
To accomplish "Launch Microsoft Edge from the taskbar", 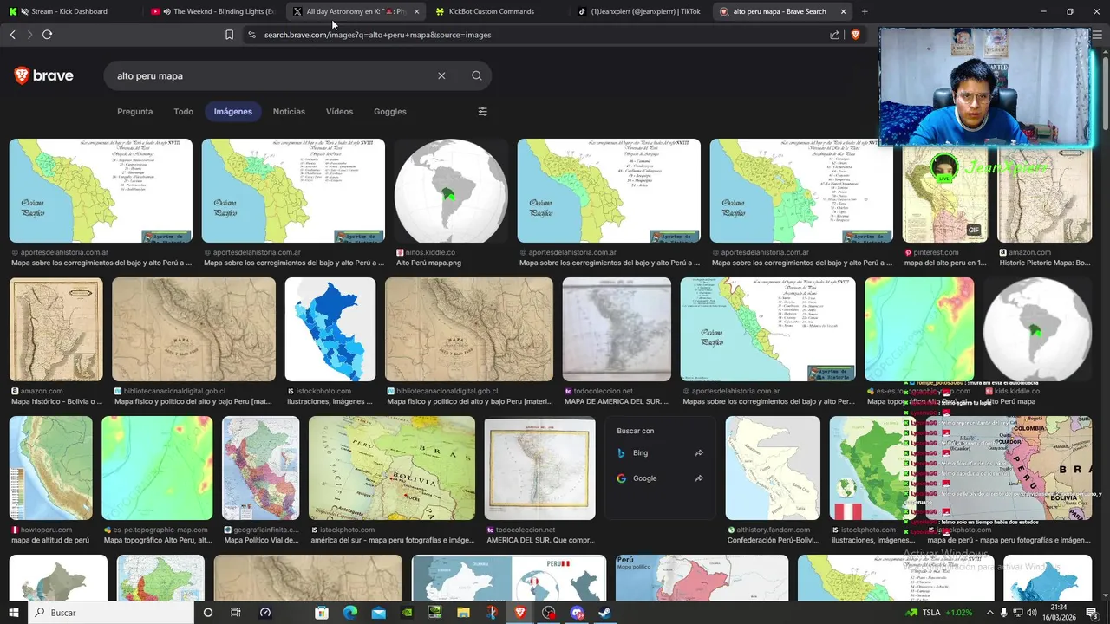I will (x=350, y=613).
